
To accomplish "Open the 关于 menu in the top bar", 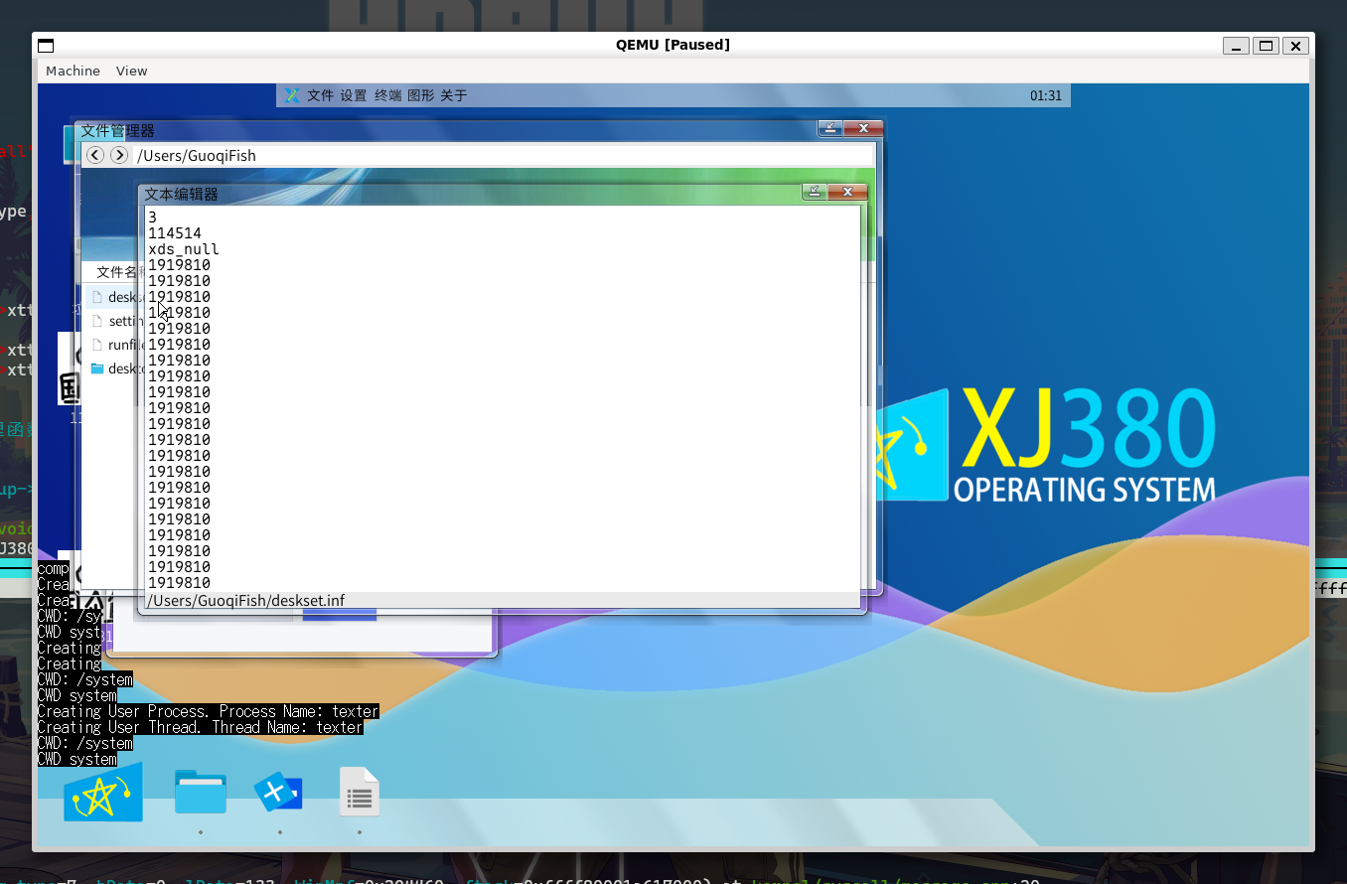I will [453, 95].
